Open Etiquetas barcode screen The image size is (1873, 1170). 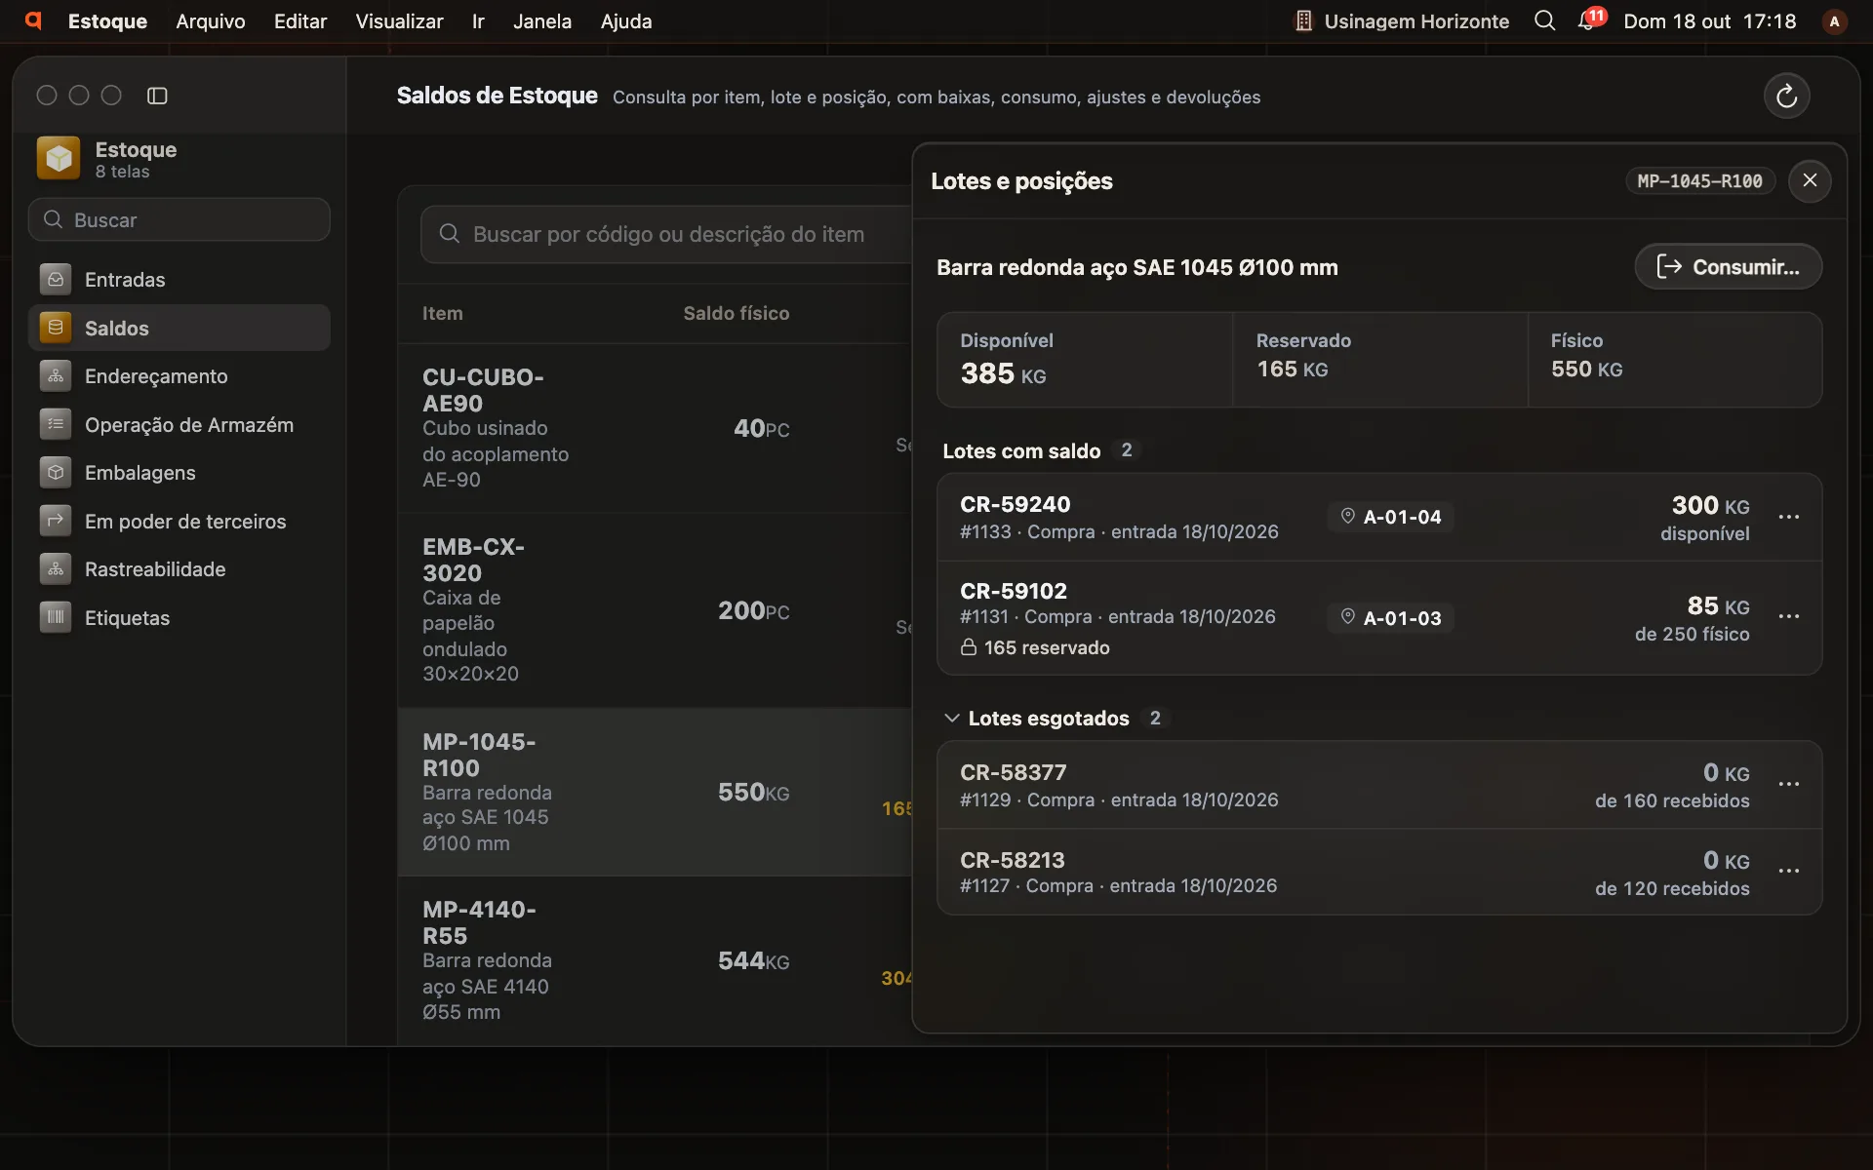179,618
